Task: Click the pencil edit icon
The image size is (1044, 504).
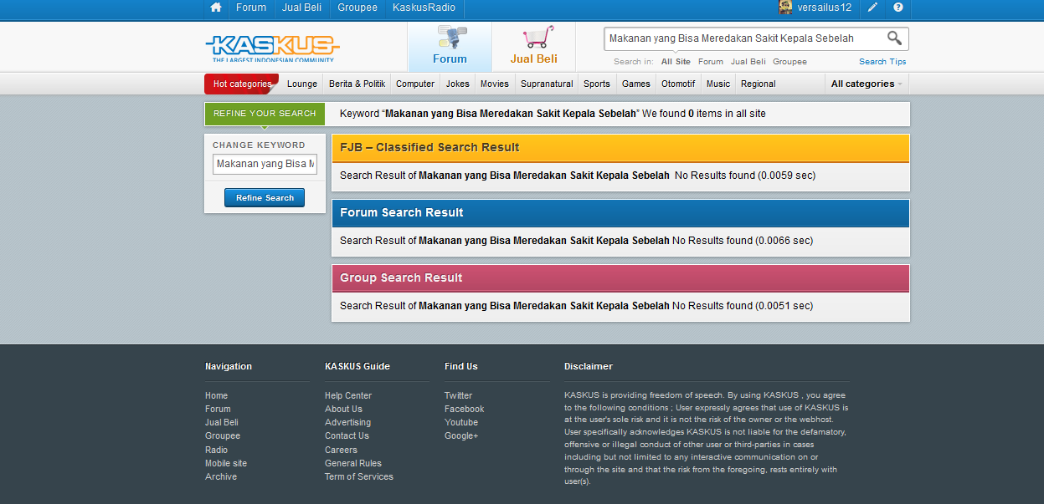Action: pos(872,8)
